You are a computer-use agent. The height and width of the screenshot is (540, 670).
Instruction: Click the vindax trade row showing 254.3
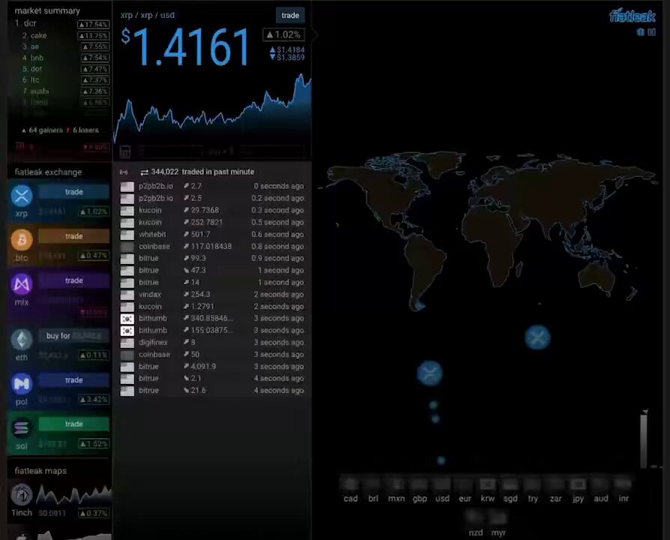[x=212, y=295]
